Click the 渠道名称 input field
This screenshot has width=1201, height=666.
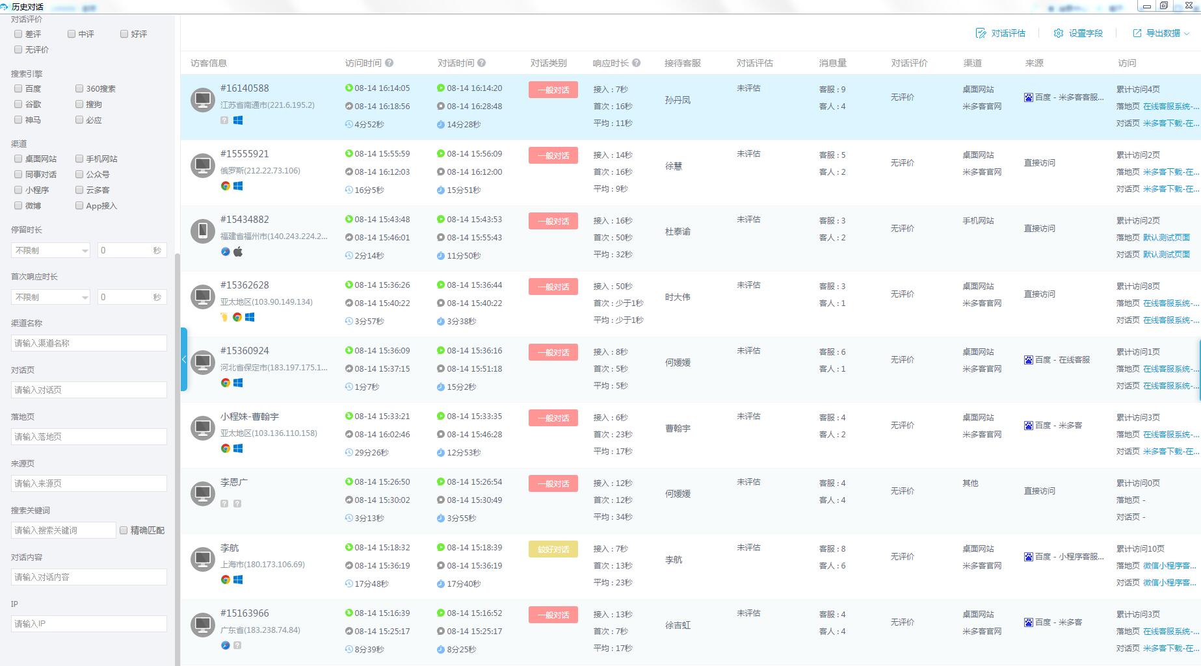(x=89, y=343)
